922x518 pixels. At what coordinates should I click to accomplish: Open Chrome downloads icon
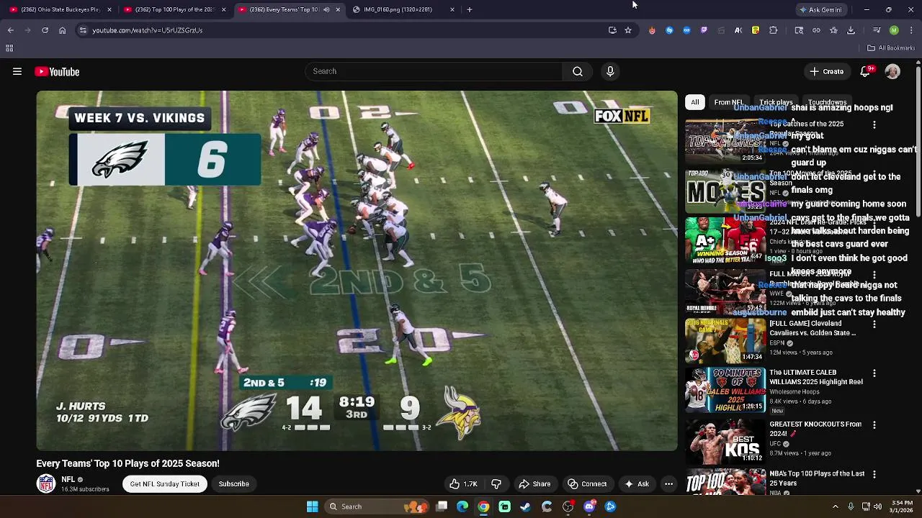[851, 30]
